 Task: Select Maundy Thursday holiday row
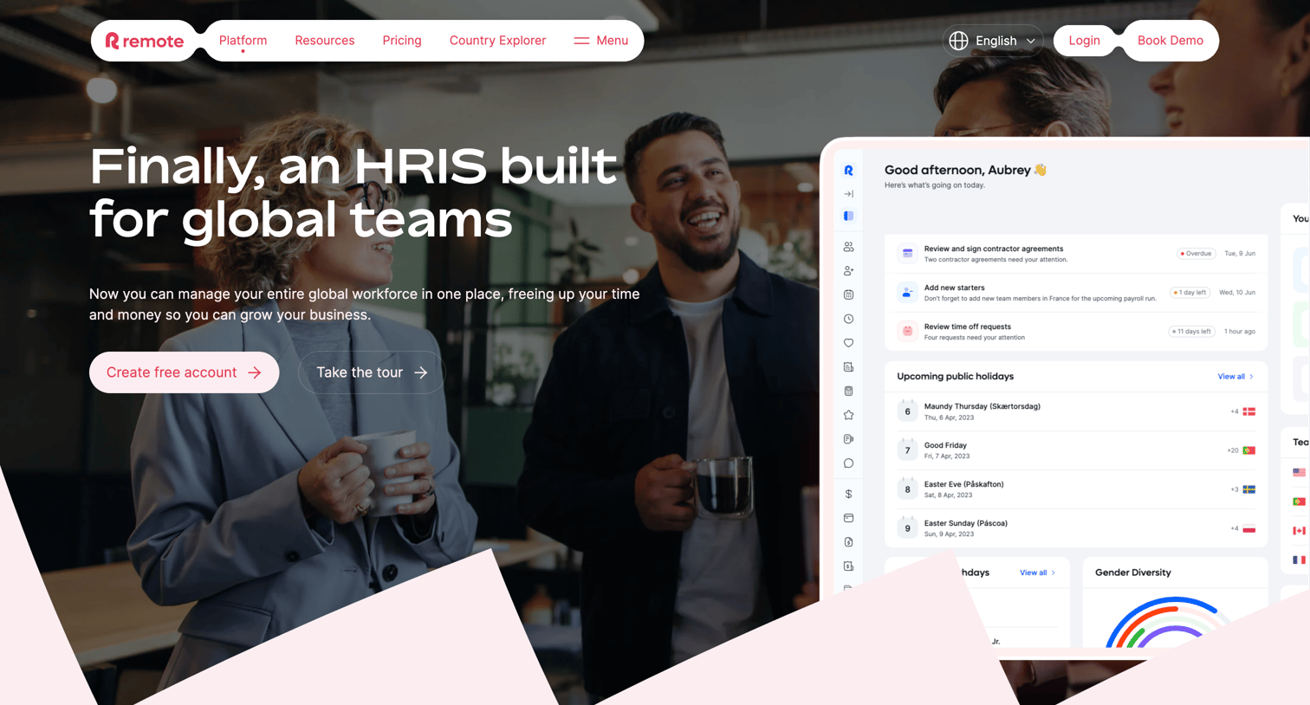pos(1076,411)
